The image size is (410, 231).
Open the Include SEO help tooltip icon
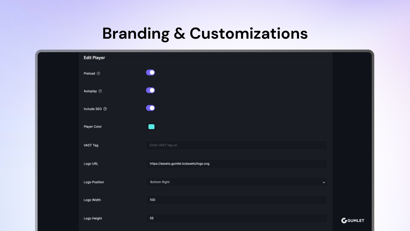point(105,109)
